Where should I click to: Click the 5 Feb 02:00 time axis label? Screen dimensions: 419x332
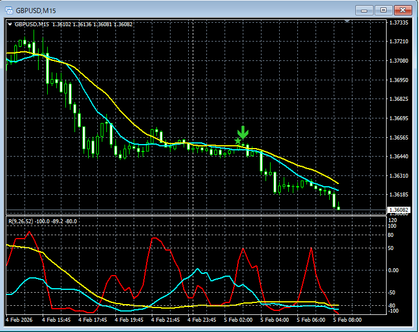[x=239, y=320]
